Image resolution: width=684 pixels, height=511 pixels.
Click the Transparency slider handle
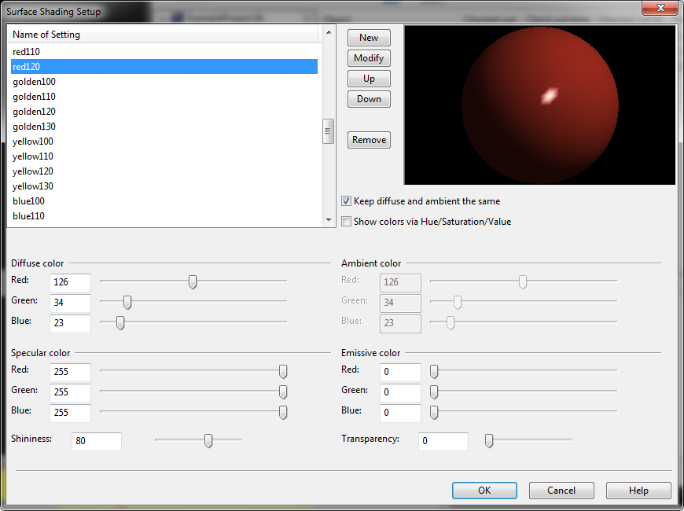click(489, 441)
